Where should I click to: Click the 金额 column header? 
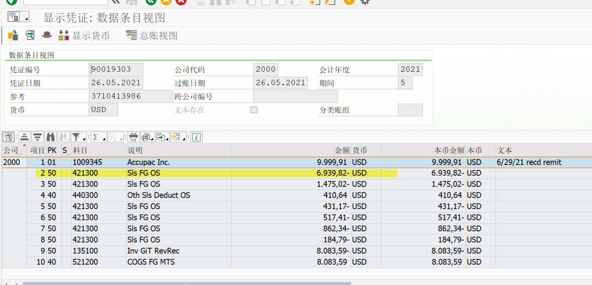(291, 150)
